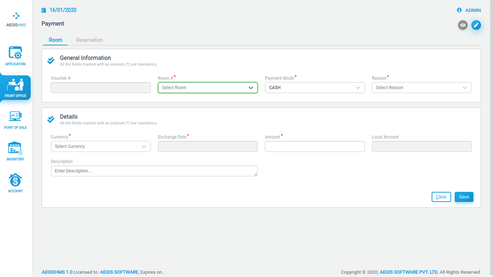Click the AEGISHMS logo icon

click(x=16, y=16)
